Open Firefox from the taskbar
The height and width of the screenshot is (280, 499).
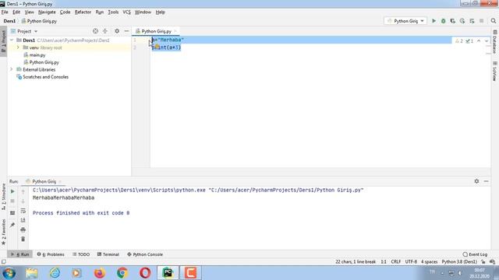[99, 273]
